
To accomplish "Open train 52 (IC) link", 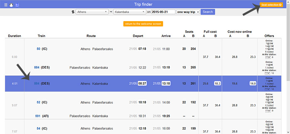I will tap(38, 102).
